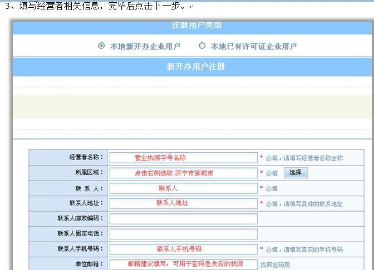Click hint 必填，请填写具体的联系地址

click(x=304, y=204)
